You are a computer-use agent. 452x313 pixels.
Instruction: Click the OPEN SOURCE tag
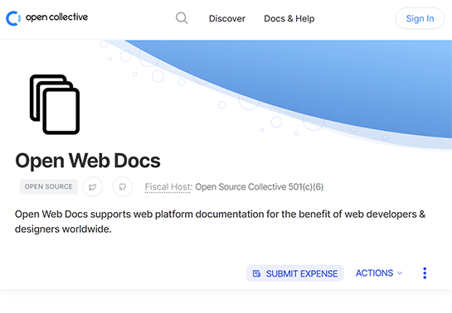pos(49,186)
